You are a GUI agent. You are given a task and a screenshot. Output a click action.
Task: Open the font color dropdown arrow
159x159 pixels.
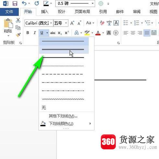pos(103,33)
